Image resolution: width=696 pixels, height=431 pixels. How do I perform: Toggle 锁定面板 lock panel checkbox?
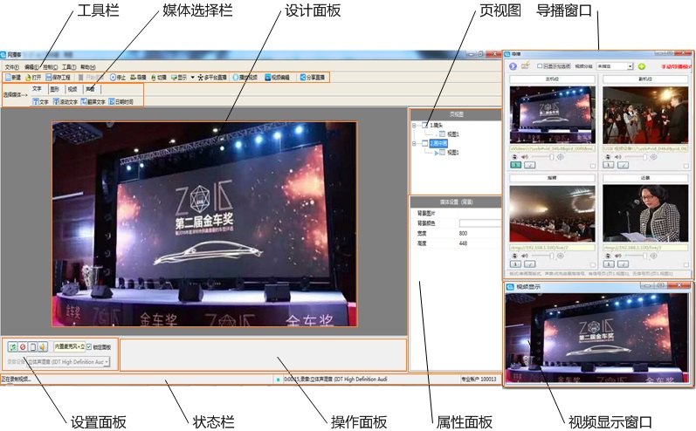click(89, 346)
